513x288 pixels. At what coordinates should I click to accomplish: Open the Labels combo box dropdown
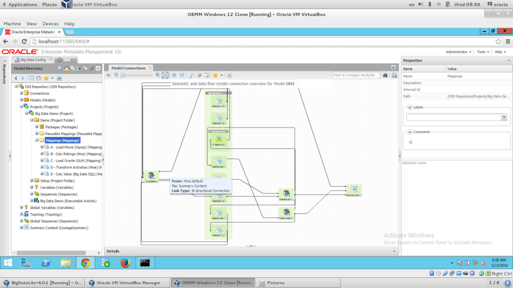tap(504, 117)
